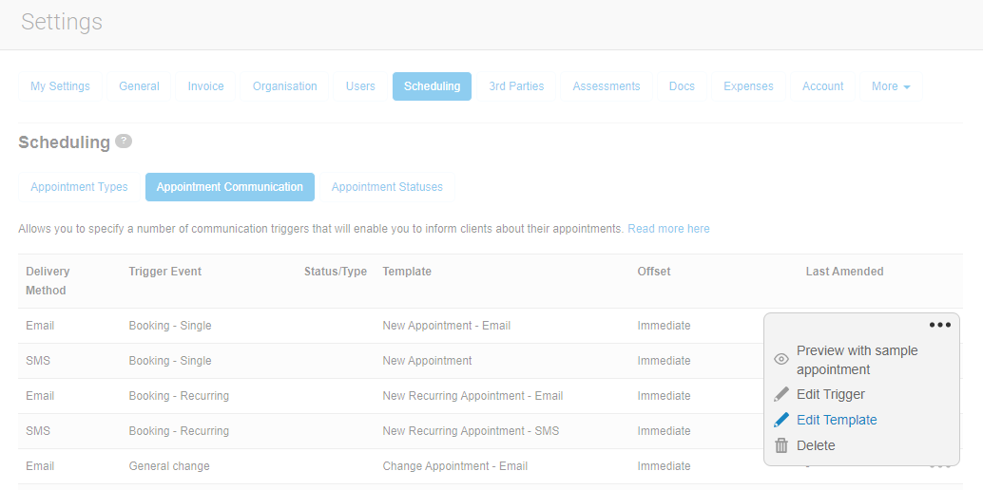This screenshot has width=983, height=490.
Task: Open Appointment Statuses sub-tab
Action: tap(387, 187)
